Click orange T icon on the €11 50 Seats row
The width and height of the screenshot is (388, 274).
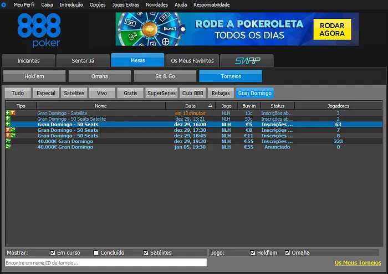tap(8, 135)
